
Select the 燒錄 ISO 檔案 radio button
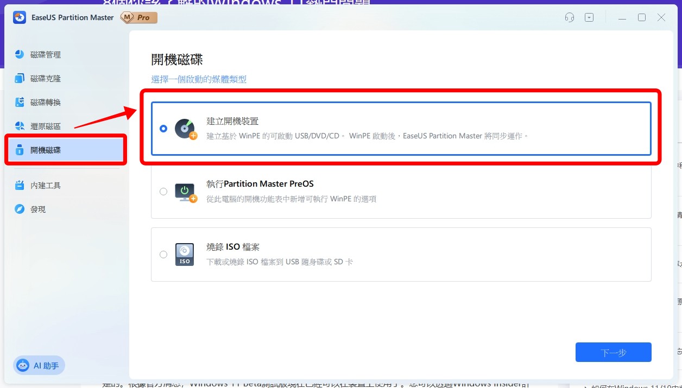tap(163, 255)
